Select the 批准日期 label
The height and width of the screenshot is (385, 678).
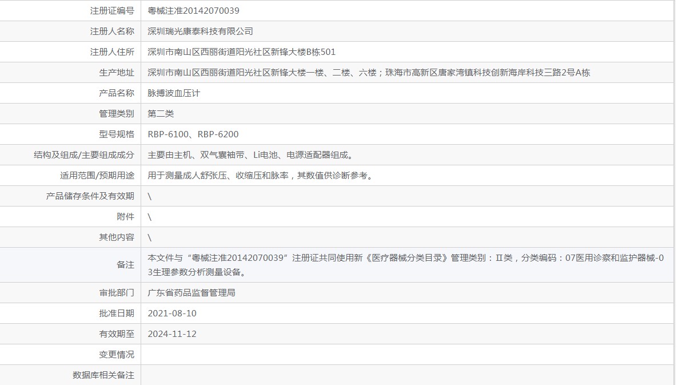pyautogui.click(x=117, y=313)
